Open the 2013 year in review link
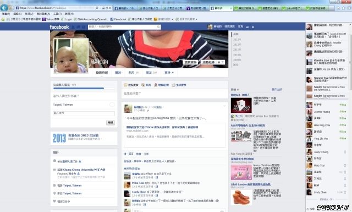 coord(83,136)
